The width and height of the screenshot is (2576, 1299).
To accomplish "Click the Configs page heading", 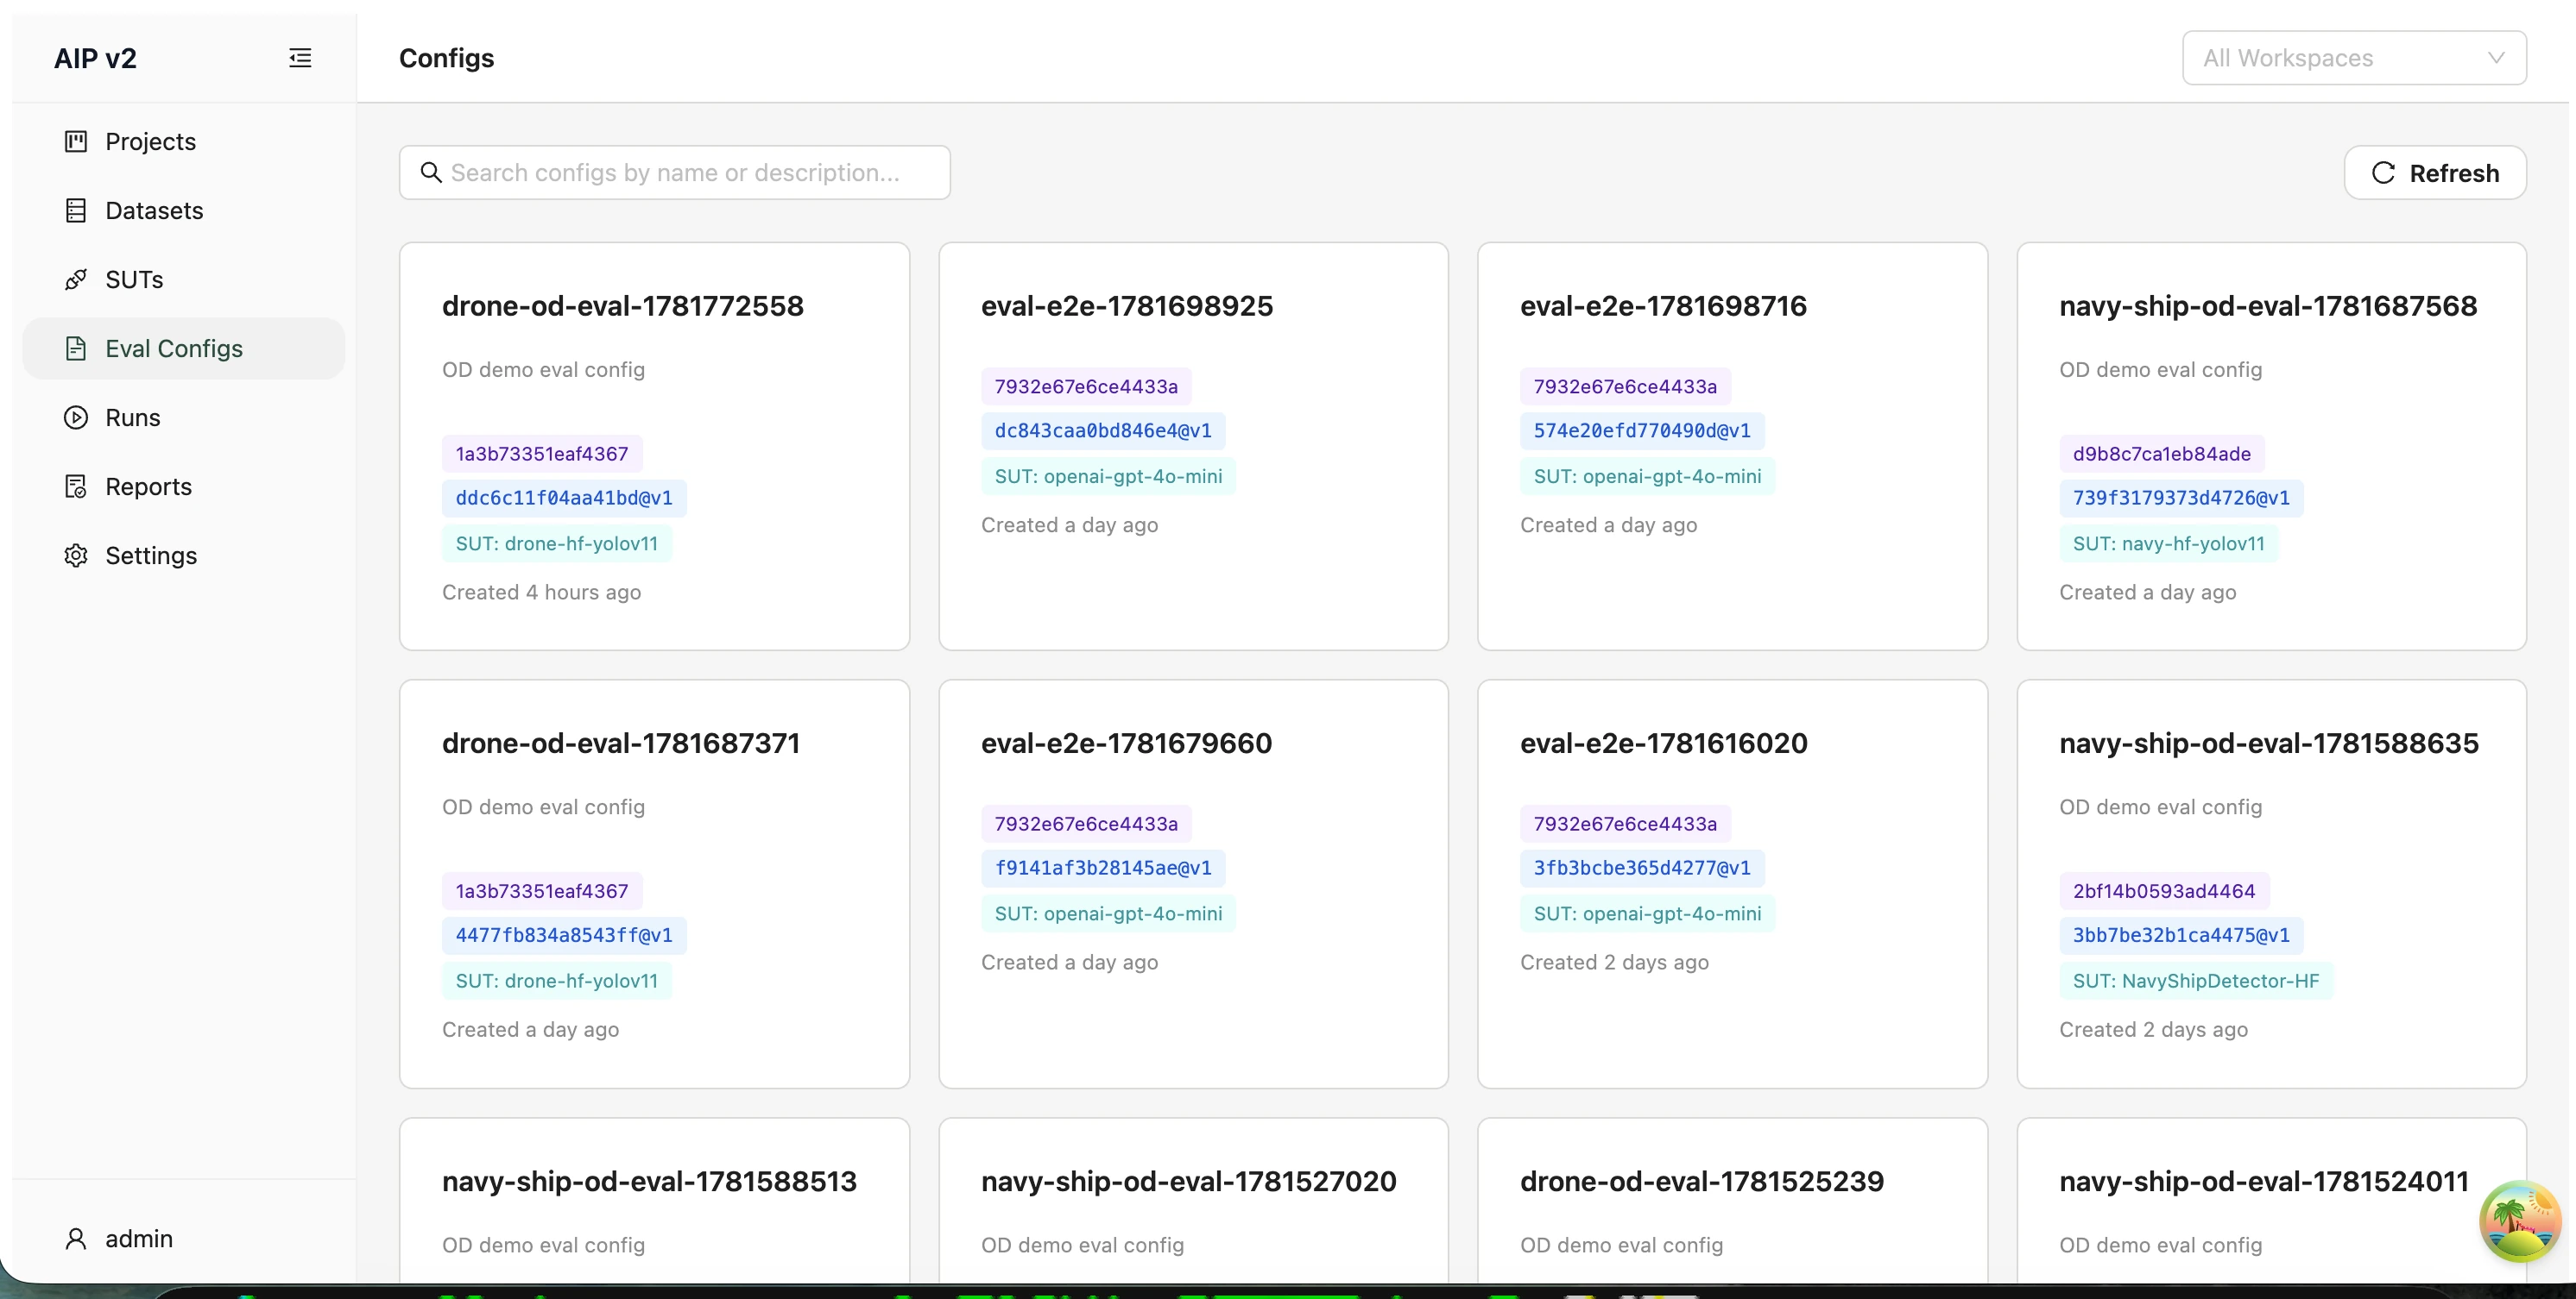I will pyautogui.click(x=446, y=58).
